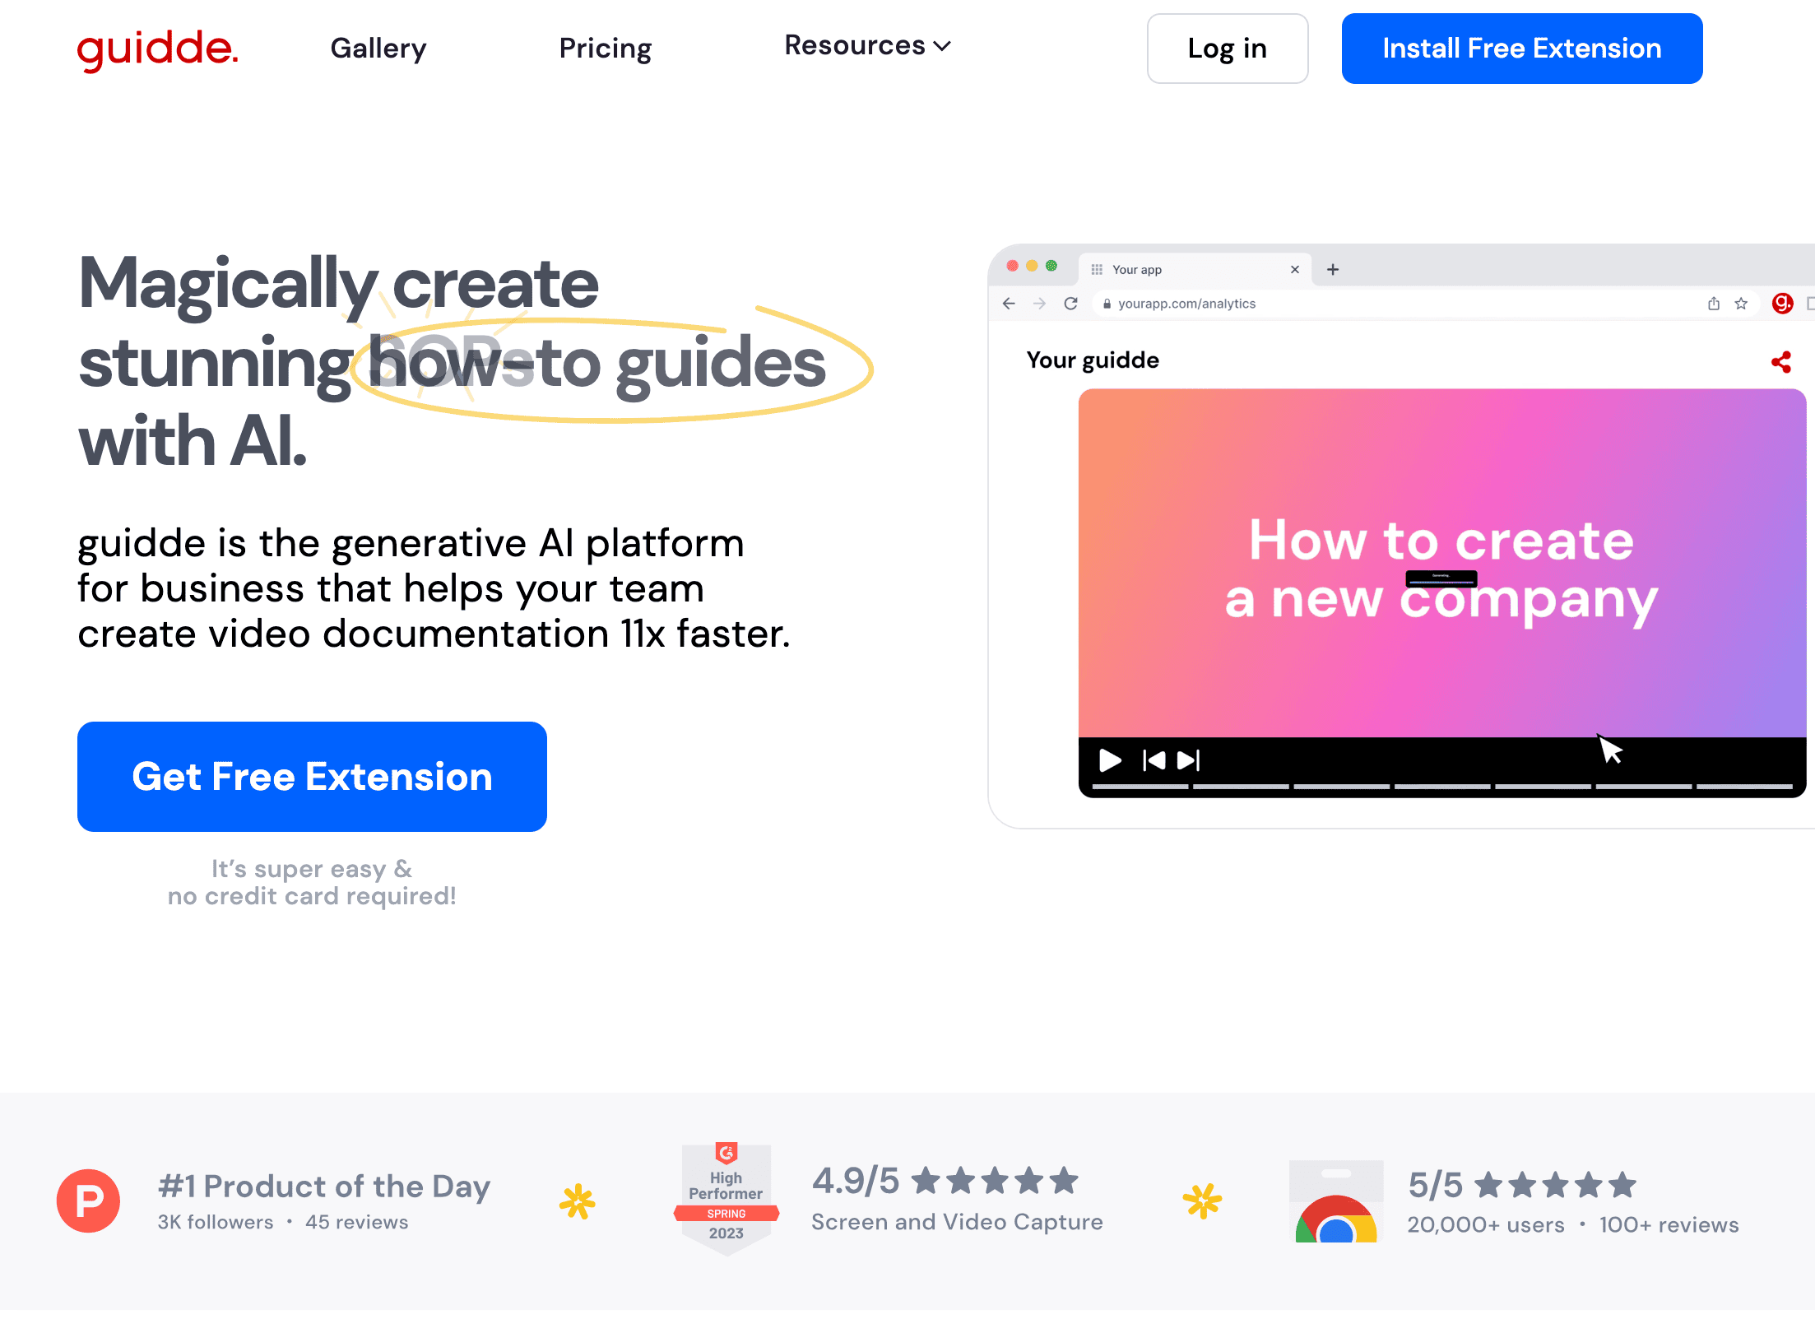
Task: Click '20,000+ users' text
Action: pyautogui.click(x=1486, y=1225)
